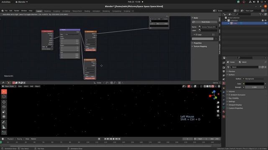This screenshot has height=150, width=268.
Task: Click the Options button in node editor
Action: 216,83
